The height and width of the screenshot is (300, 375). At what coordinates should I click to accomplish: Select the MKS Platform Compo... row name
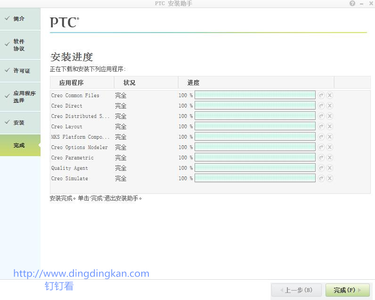80,137
